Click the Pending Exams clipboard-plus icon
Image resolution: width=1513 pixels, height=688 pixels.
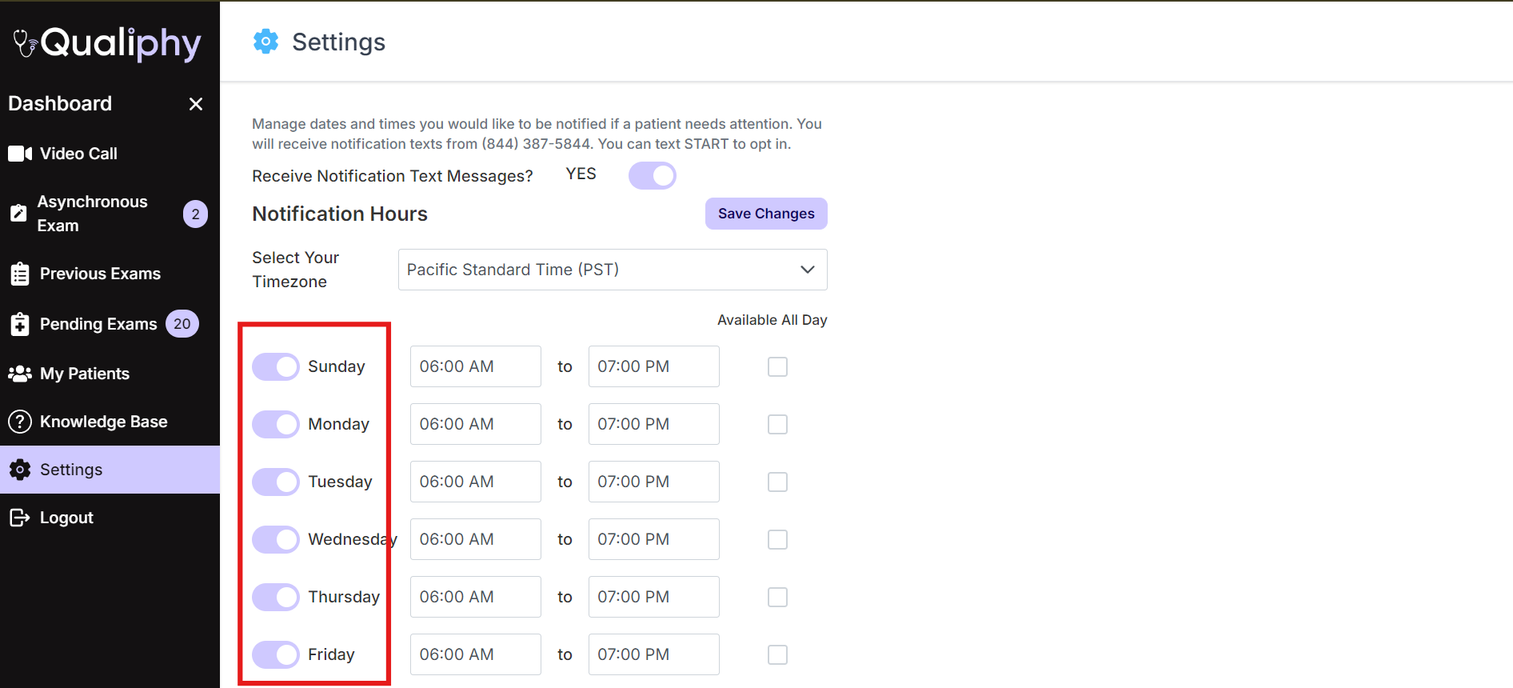click(x=20, y=324)
